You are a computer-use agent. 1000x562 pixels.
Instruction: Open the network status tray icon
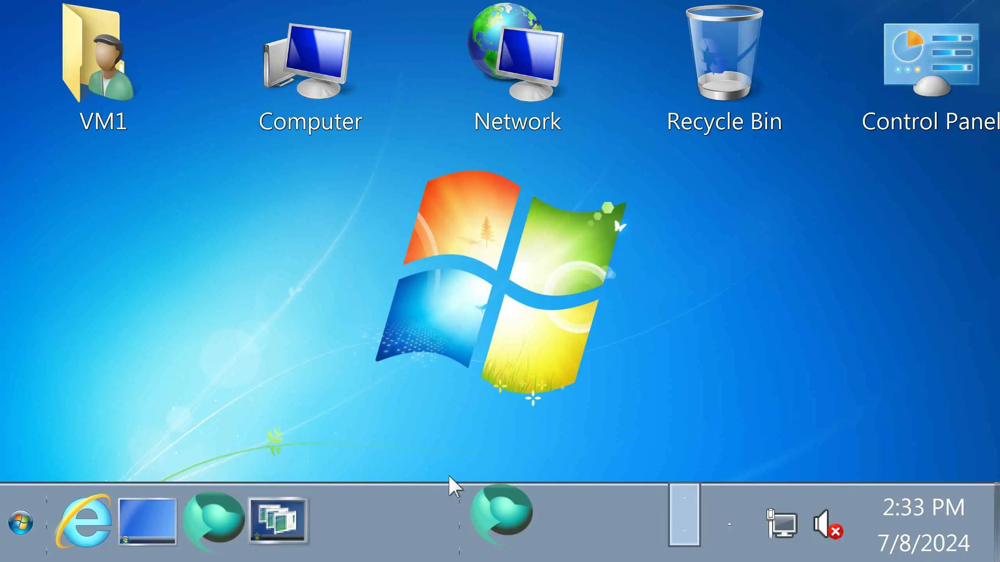782,524
